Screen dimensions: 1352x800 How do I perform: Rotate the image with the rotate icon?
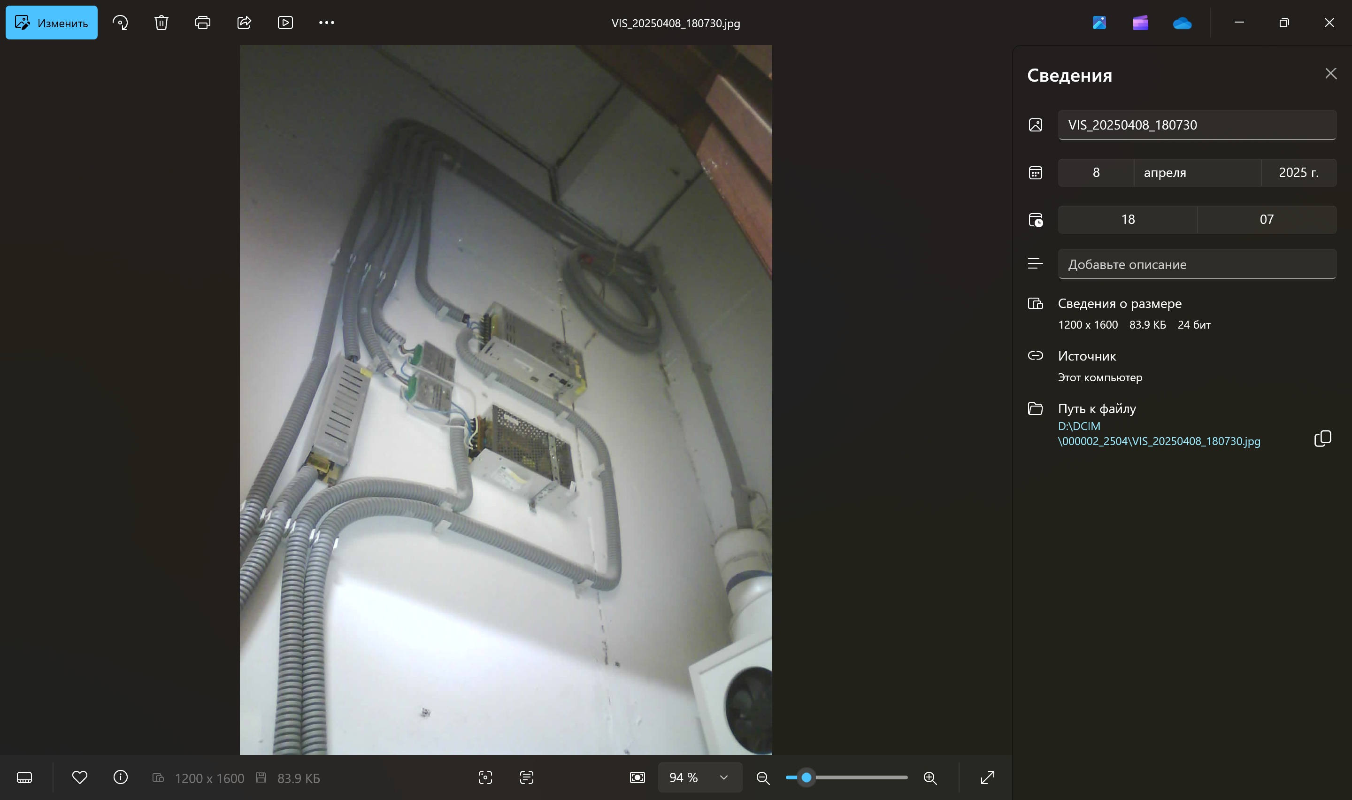(x=120, y=23)
